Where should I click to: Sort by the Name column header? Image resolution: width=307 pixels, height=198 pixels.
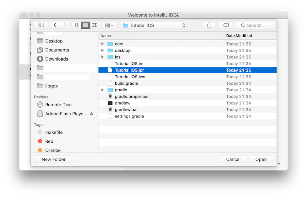click(160, 36)
